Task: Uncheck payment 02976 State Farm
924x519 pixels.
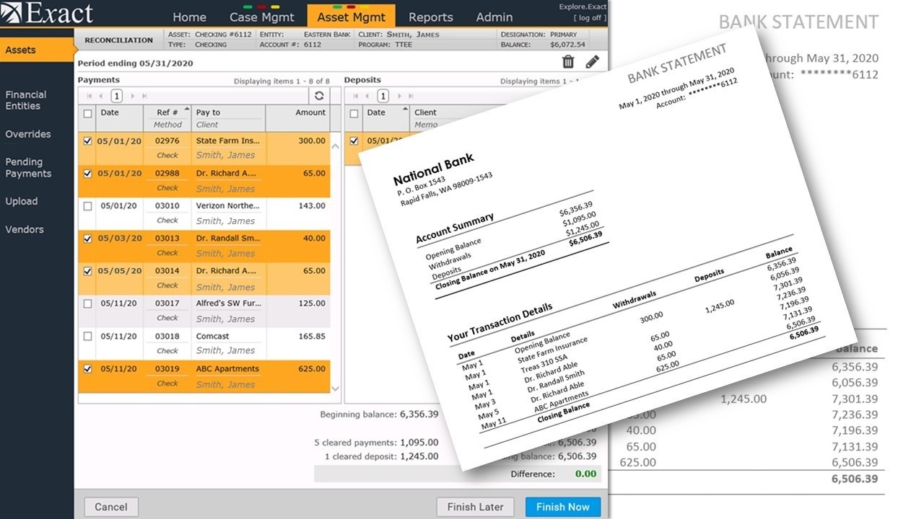Action: (88, 141)
